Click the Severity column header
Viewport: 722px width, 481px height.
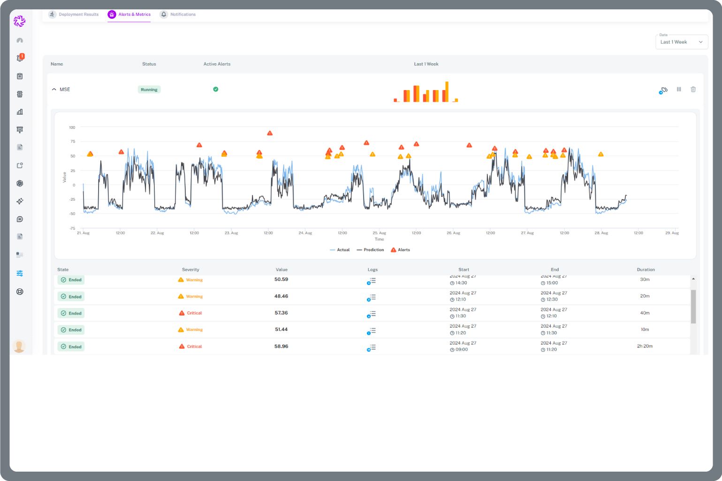point(190,270)
